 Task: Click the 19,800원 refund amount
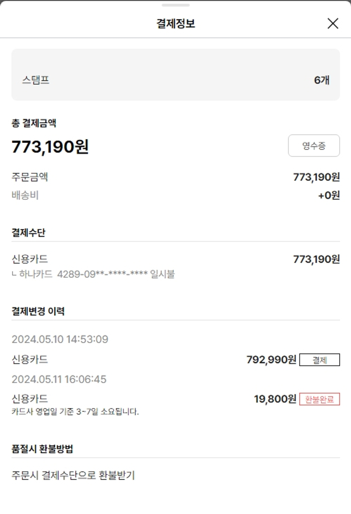[275, 399]
